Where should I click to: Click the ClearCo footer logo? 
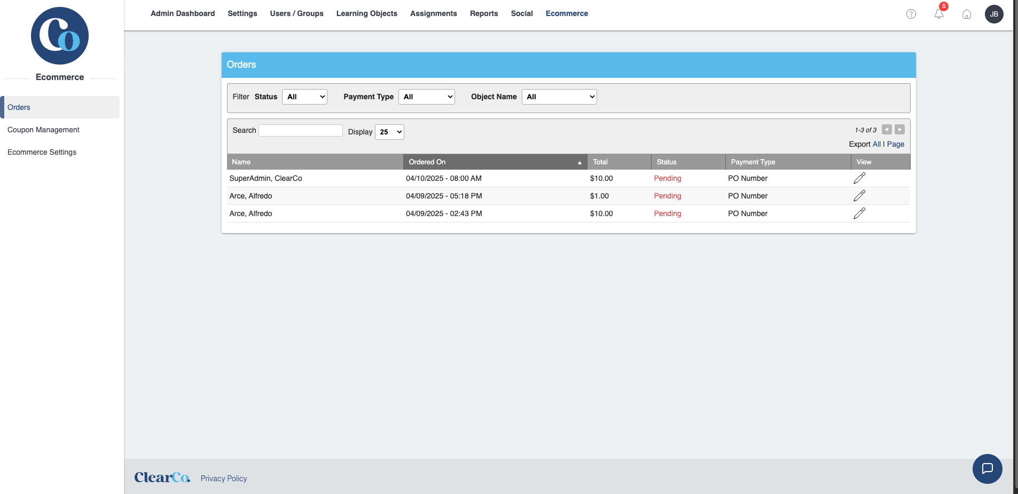point(162,477)
